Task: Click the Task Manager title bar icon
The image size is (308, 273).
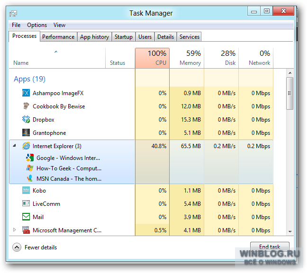Action: coord(13,13)
